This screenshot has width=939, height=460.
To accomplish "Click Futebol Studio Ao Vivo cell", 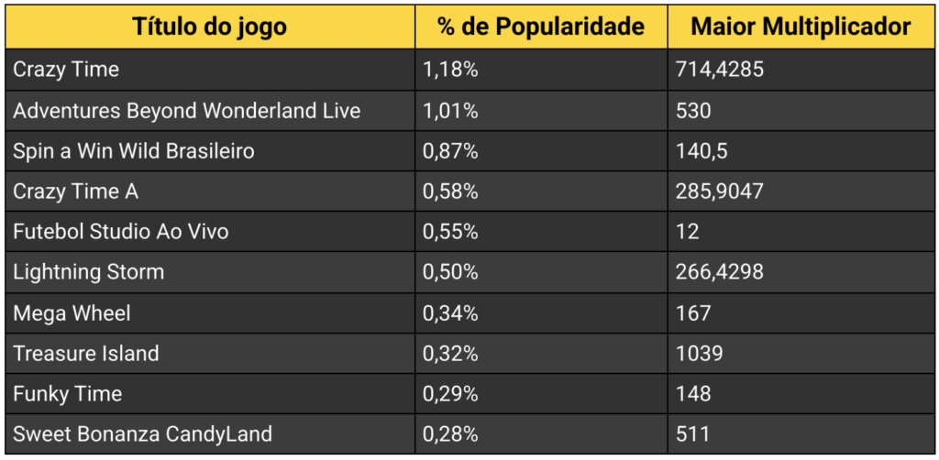I will (x=121, y=232).
